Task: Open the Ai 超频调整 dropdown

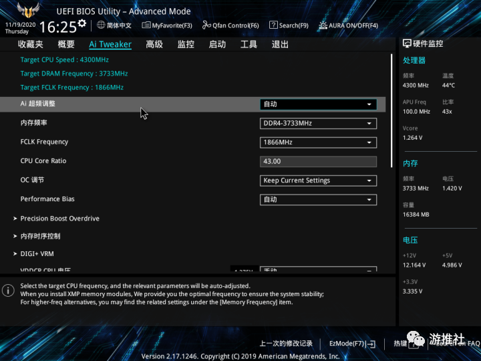Action: tap(318, 104)
